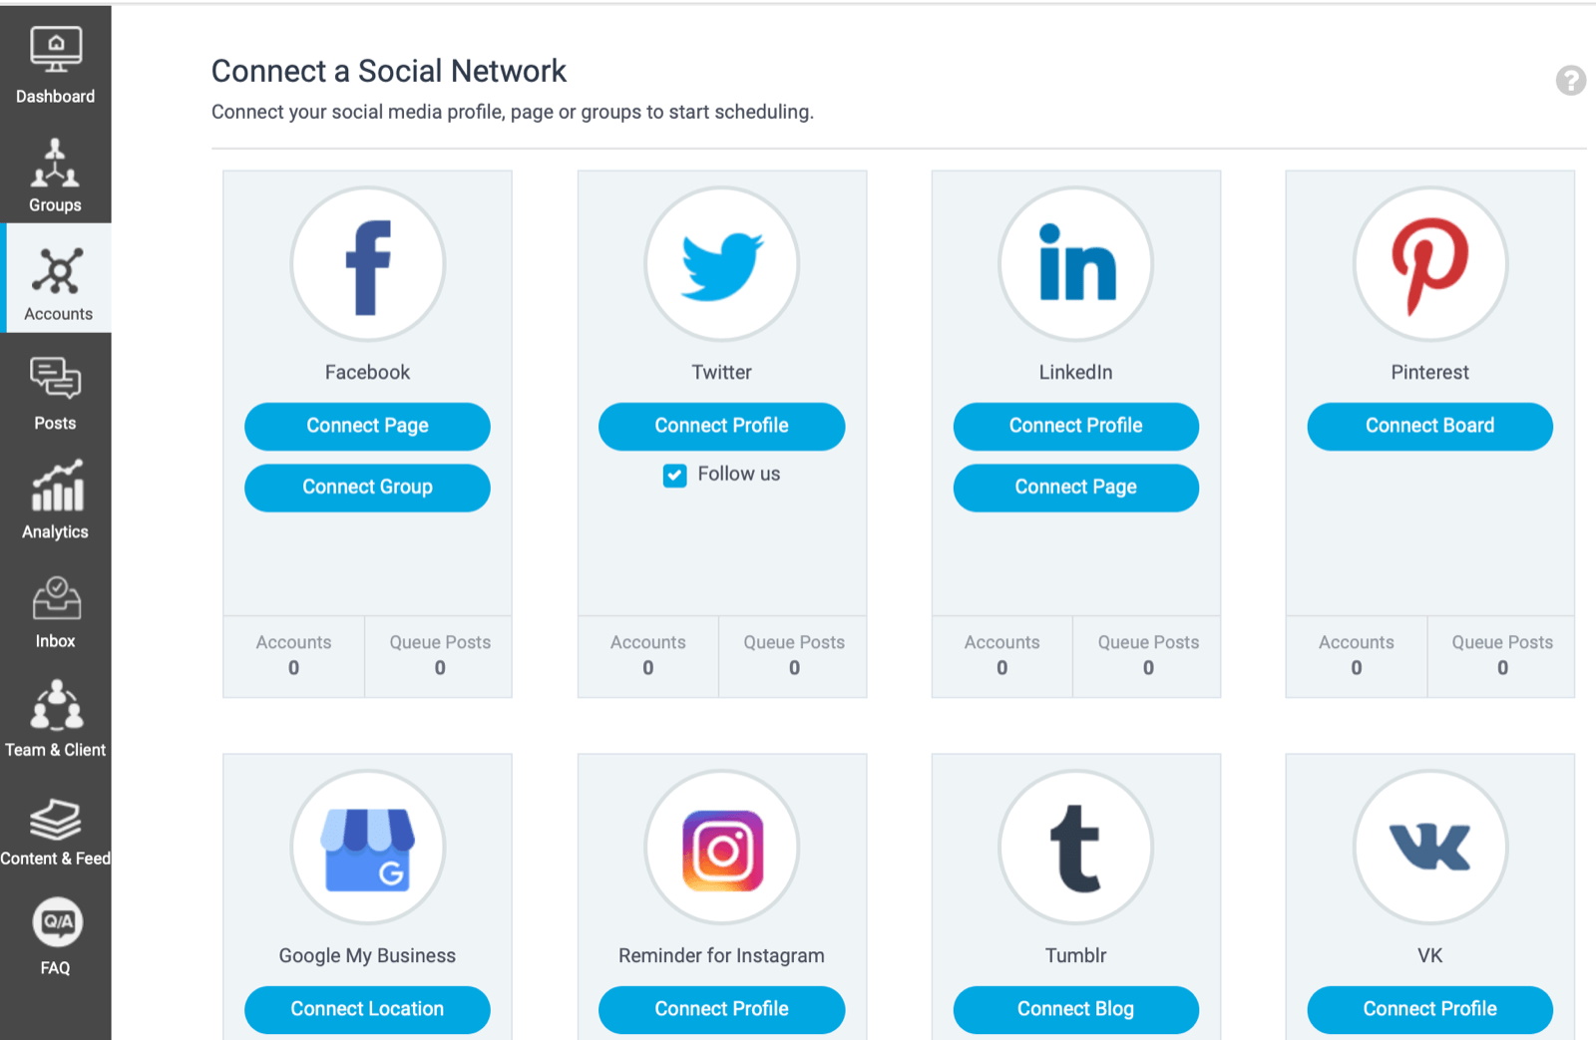Click the Twitter bird icon
The image size is (1596, 1040).
721,265
